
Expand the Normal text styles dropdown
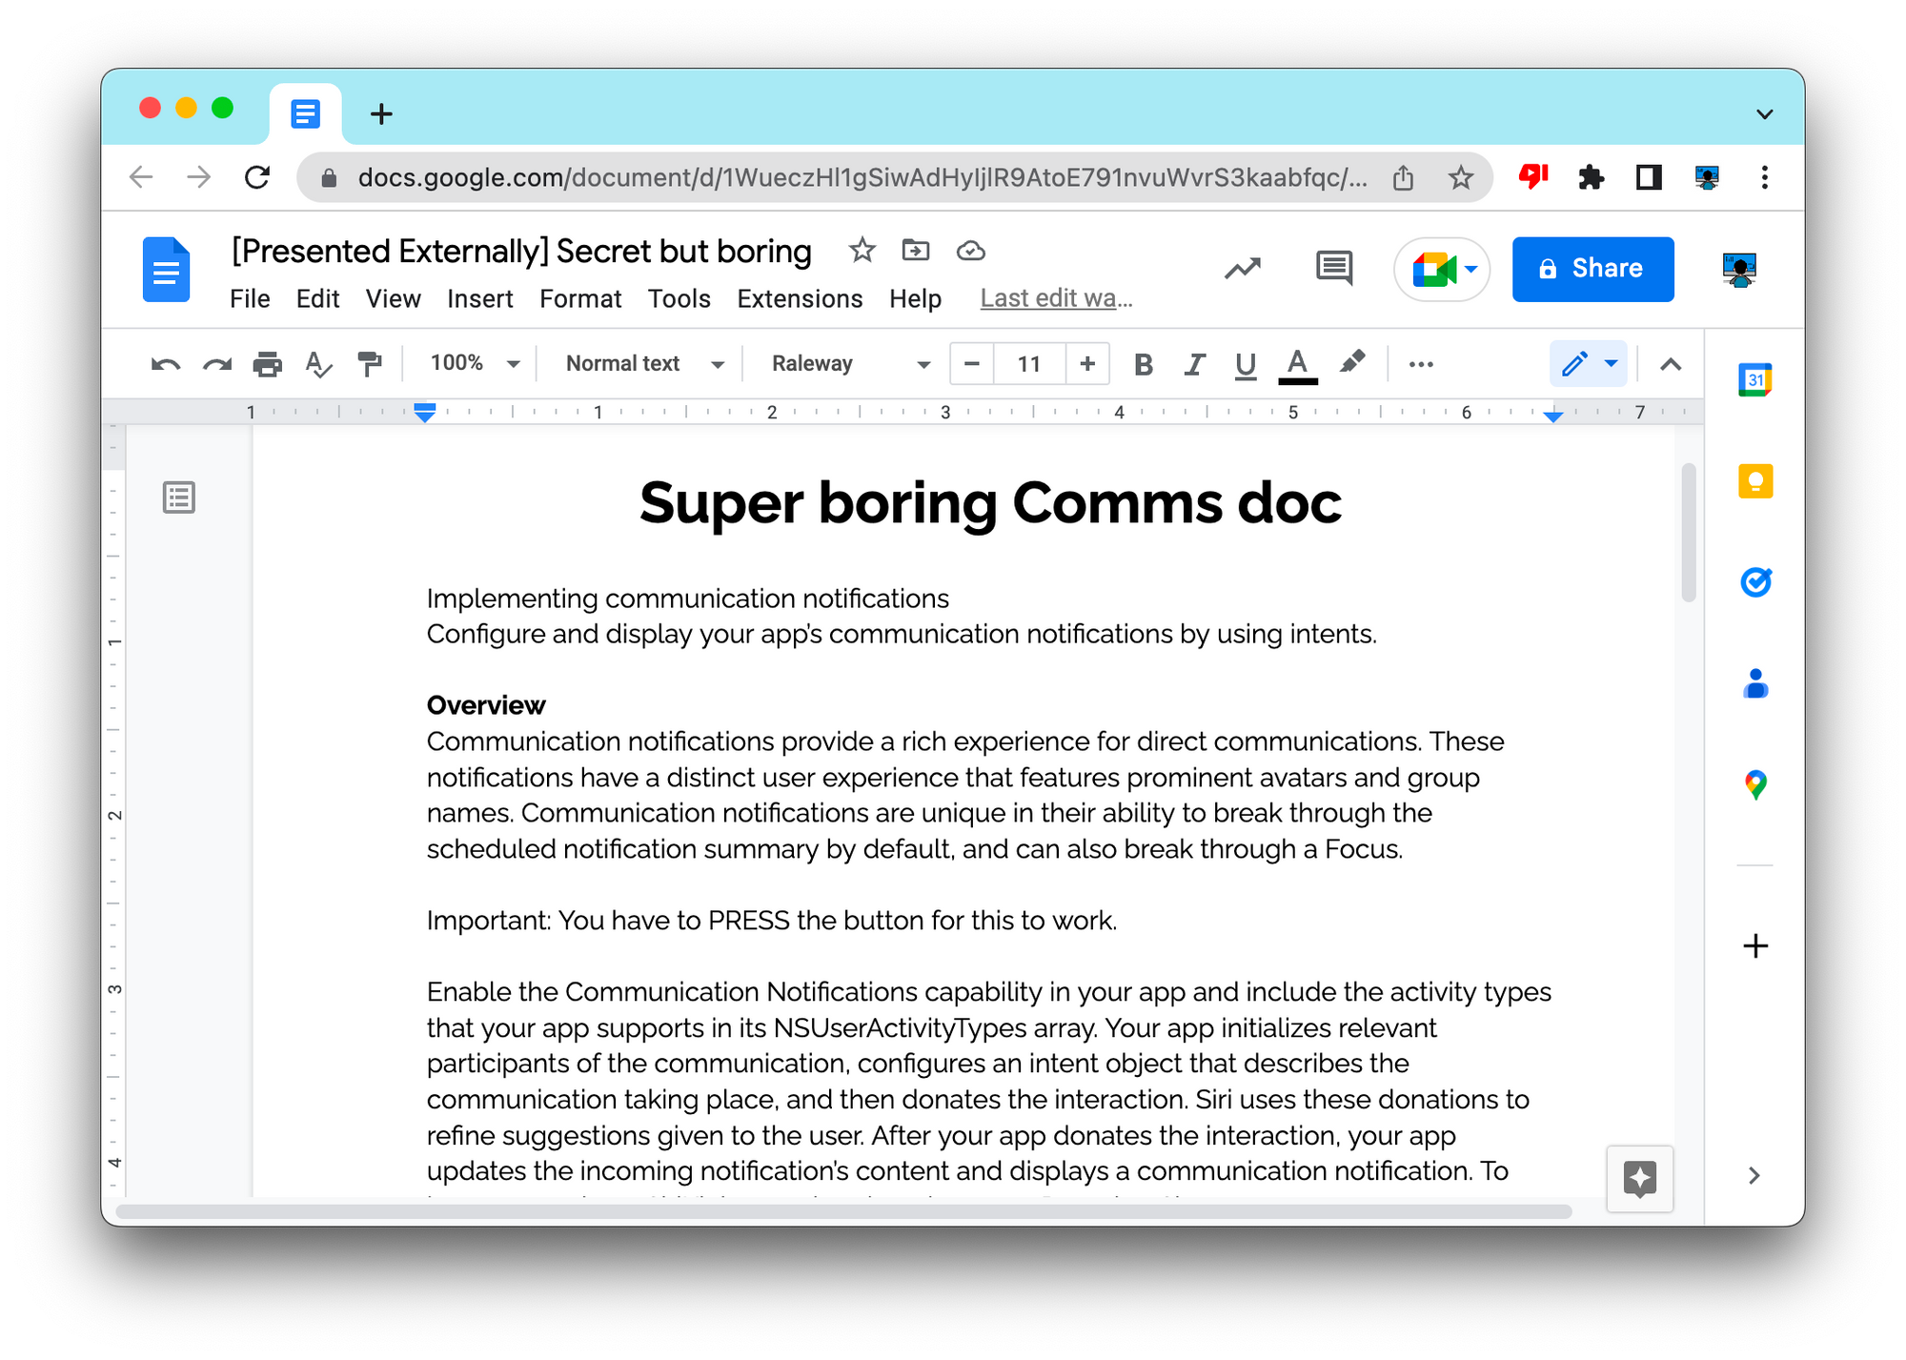click(x=644, y=364)
